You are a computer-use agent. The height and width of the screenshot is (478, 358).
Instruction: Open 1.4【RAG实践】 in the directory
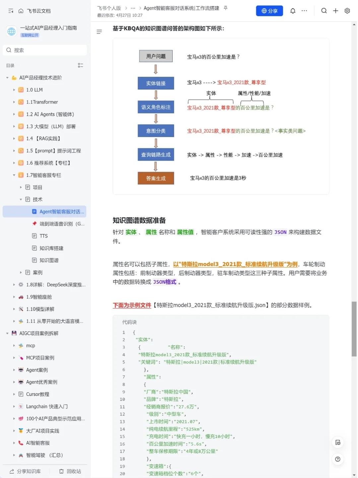(44, 138)
